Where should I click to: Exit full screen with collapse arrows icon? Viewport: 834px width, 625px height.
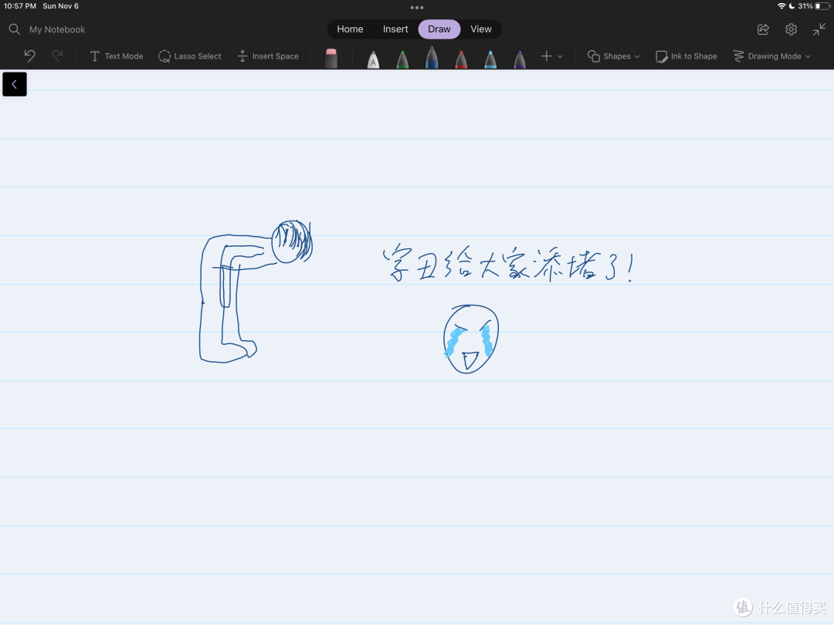[x=819, y=29]
